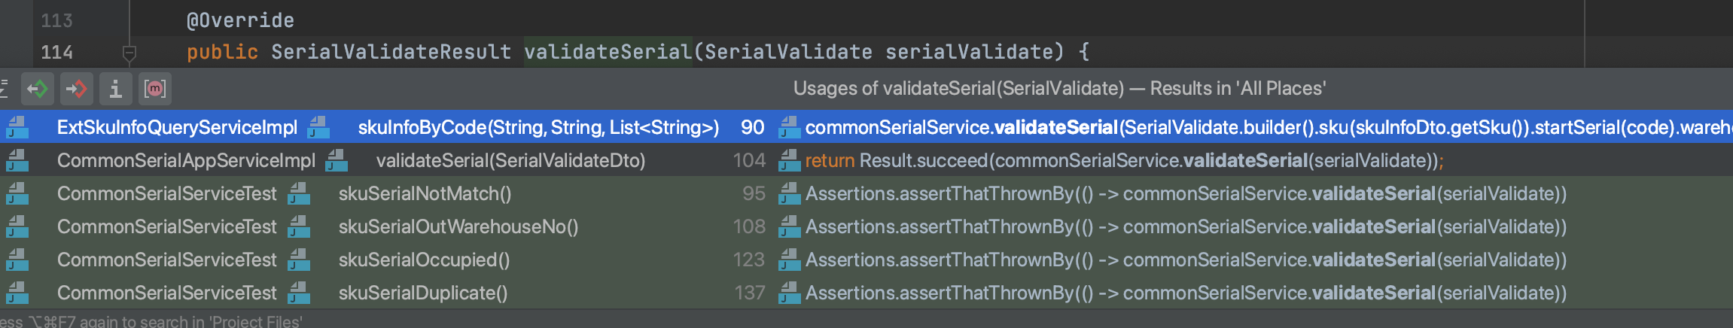Click the Java icon left of the skuSerialOccupied row
The image size is (1733, 328).
point(17,260)
